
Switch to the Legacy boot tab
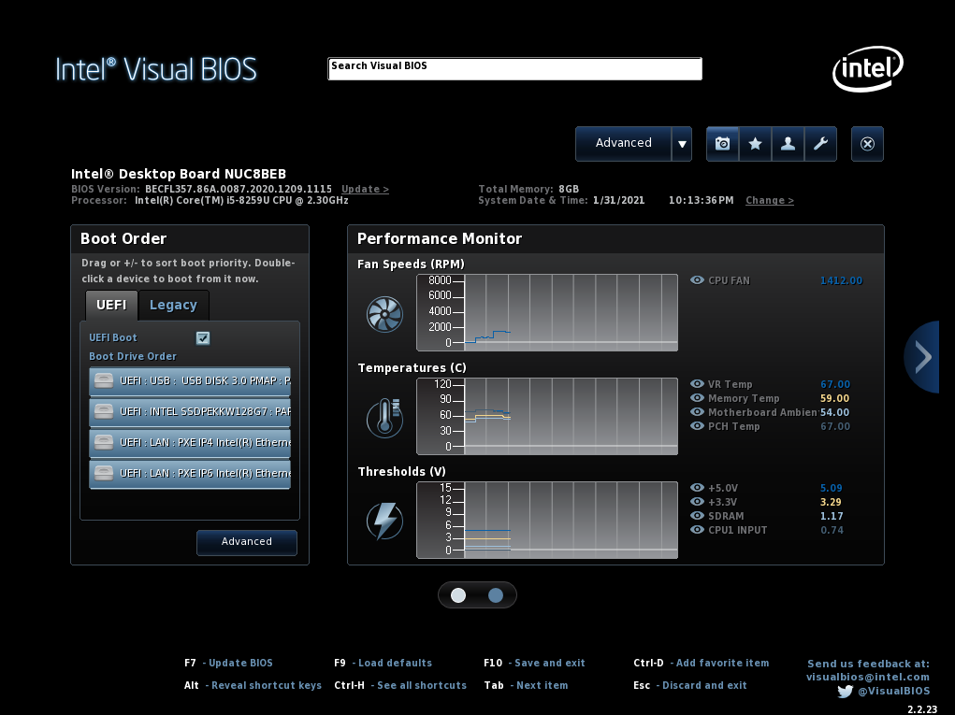pos(173,305)
